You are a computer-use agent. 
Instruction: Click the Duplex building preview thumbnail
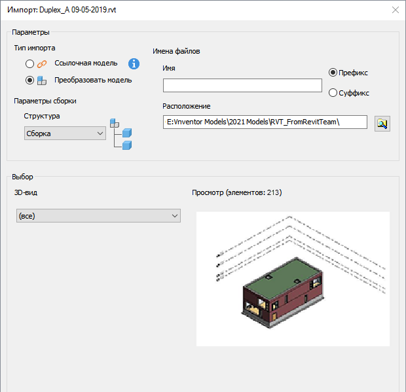pyautogui.click(x=293, y=279)
